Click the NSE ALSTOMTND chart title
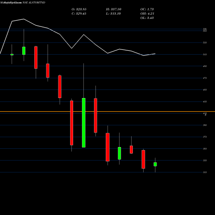215x215 pixels. (34, 3)
